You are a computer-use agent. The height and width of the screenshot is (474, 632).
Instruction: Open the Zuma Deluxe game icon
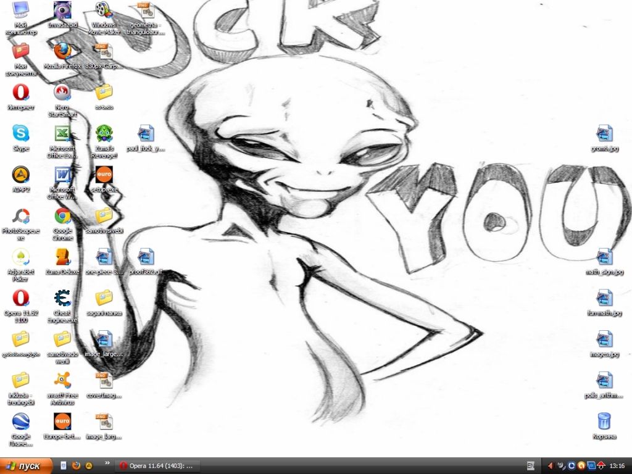[62, 257]
